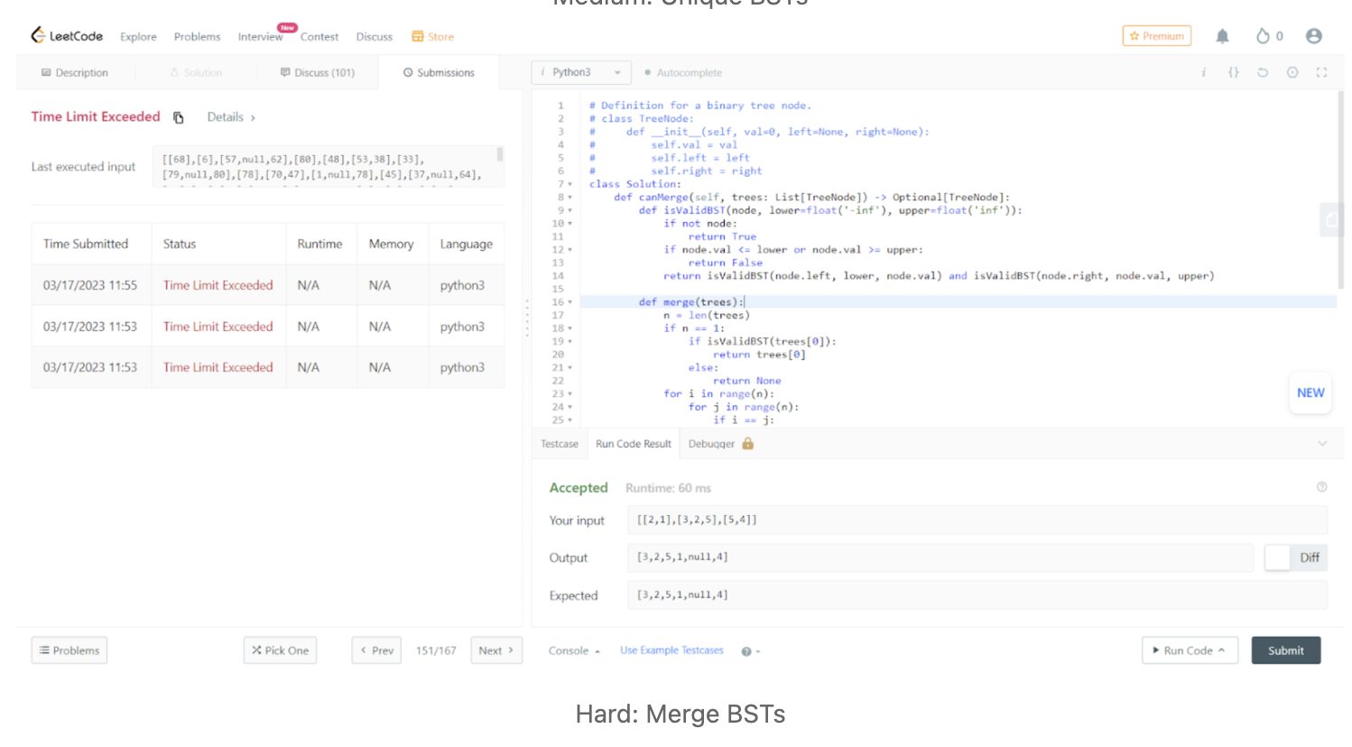The width and height of the screenshot is (1352, 747).
Task: Click the Your input field
Action: pyautogui.click(x=977, y=520)
